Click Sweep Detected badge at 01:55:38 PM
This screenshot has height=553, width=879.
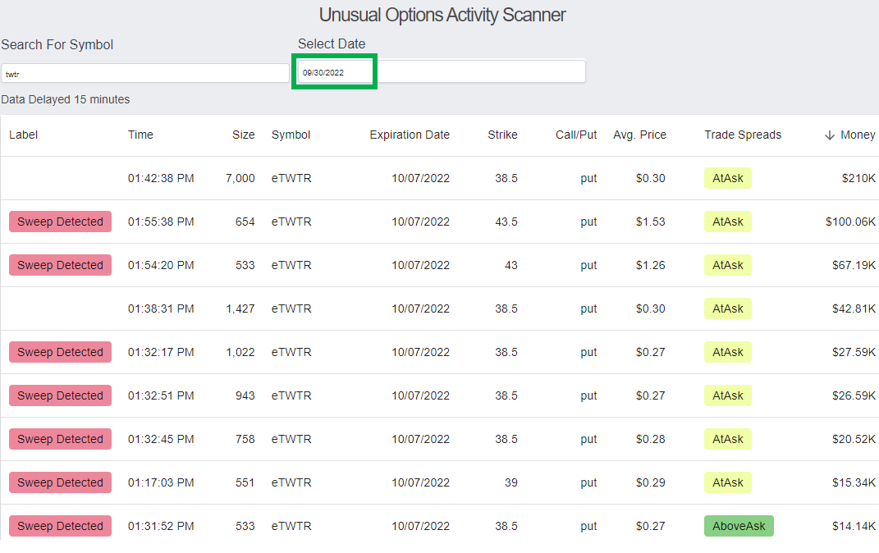(x=60, y=222)
